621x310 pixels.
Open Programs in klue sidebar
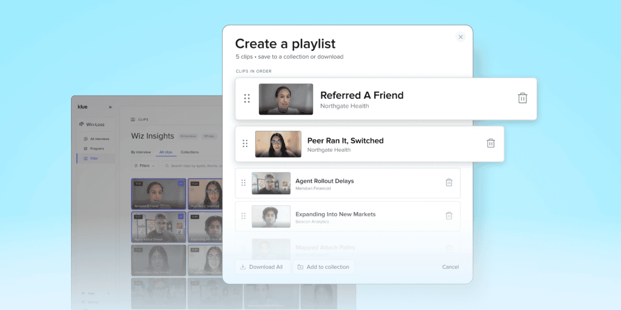[94, 149]
